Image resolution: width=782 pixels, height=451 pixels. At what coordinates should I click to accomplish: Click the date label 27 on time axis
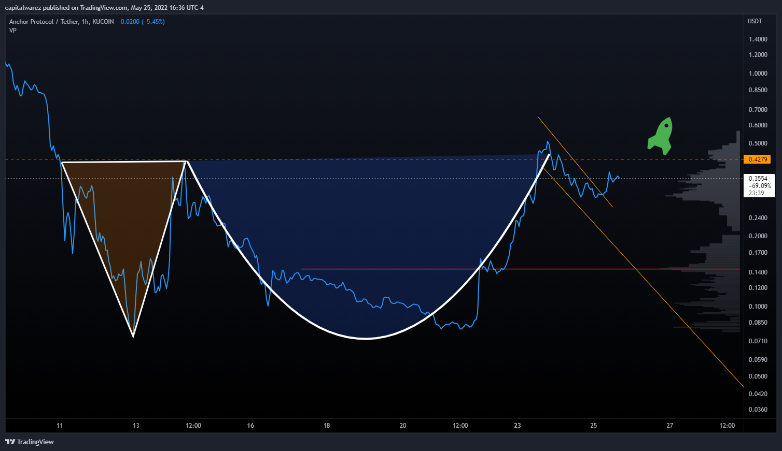(670, 426)
